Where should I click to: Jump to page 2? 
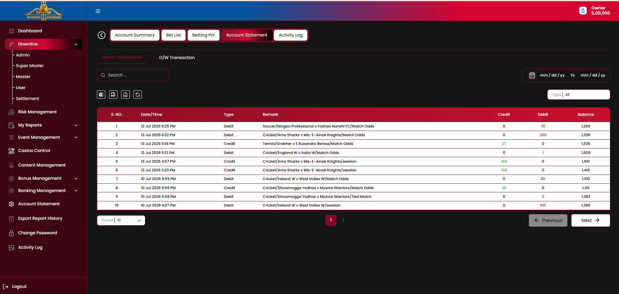tap(343, 220)
